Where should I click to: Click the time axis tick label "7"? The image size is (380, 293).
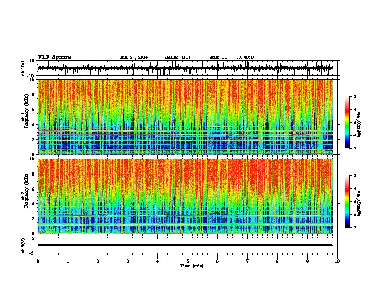click(248, 261)
